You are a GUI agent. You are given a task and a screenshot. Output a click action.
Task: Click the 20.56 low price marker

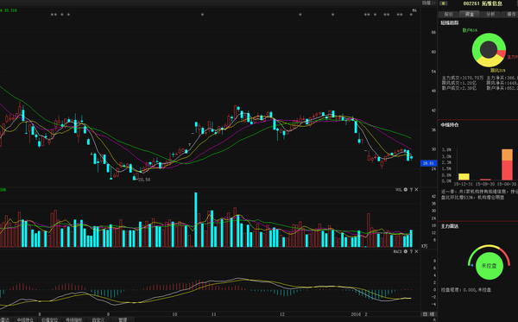click(144, 180)
